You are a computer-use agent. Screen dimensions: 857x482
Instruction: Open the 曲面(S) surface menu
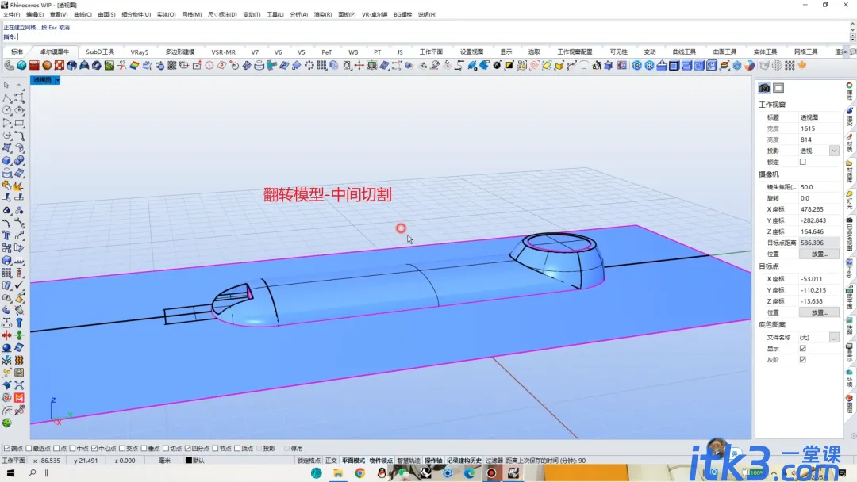(x=106, y=15)
